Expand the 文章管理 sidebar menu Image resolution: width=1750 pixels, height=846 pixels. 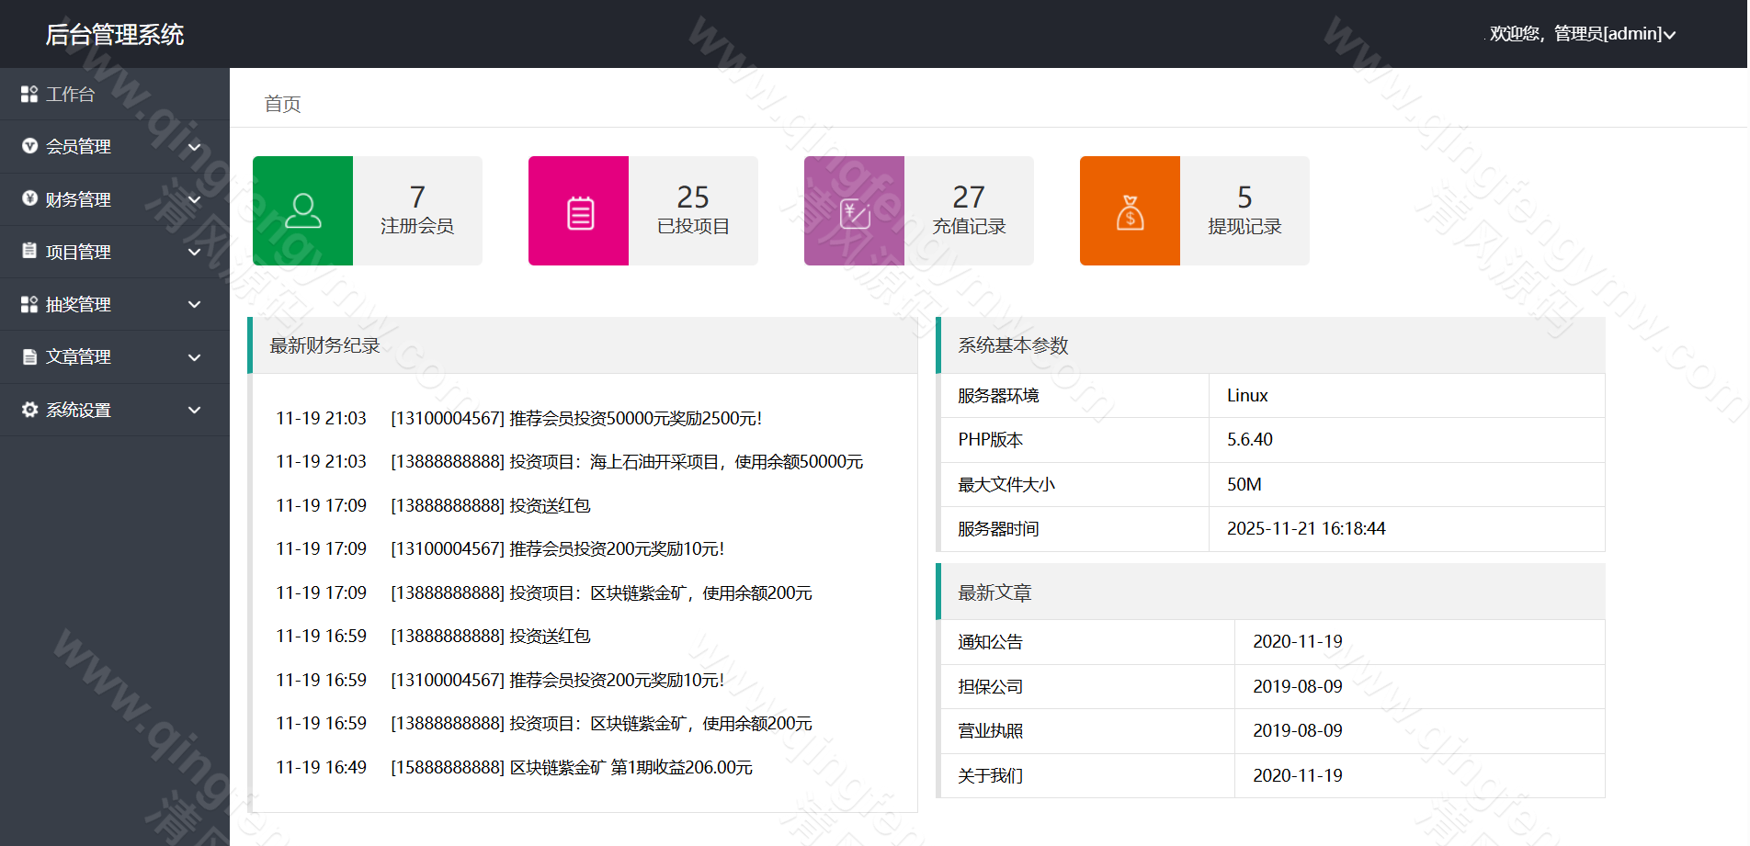[194, 357]
